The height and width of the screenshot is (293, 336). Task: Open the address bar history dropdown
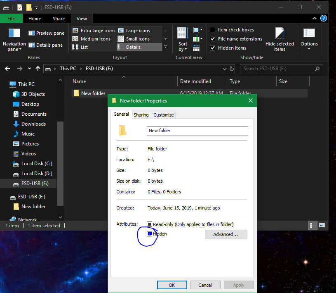pos(224,69)
